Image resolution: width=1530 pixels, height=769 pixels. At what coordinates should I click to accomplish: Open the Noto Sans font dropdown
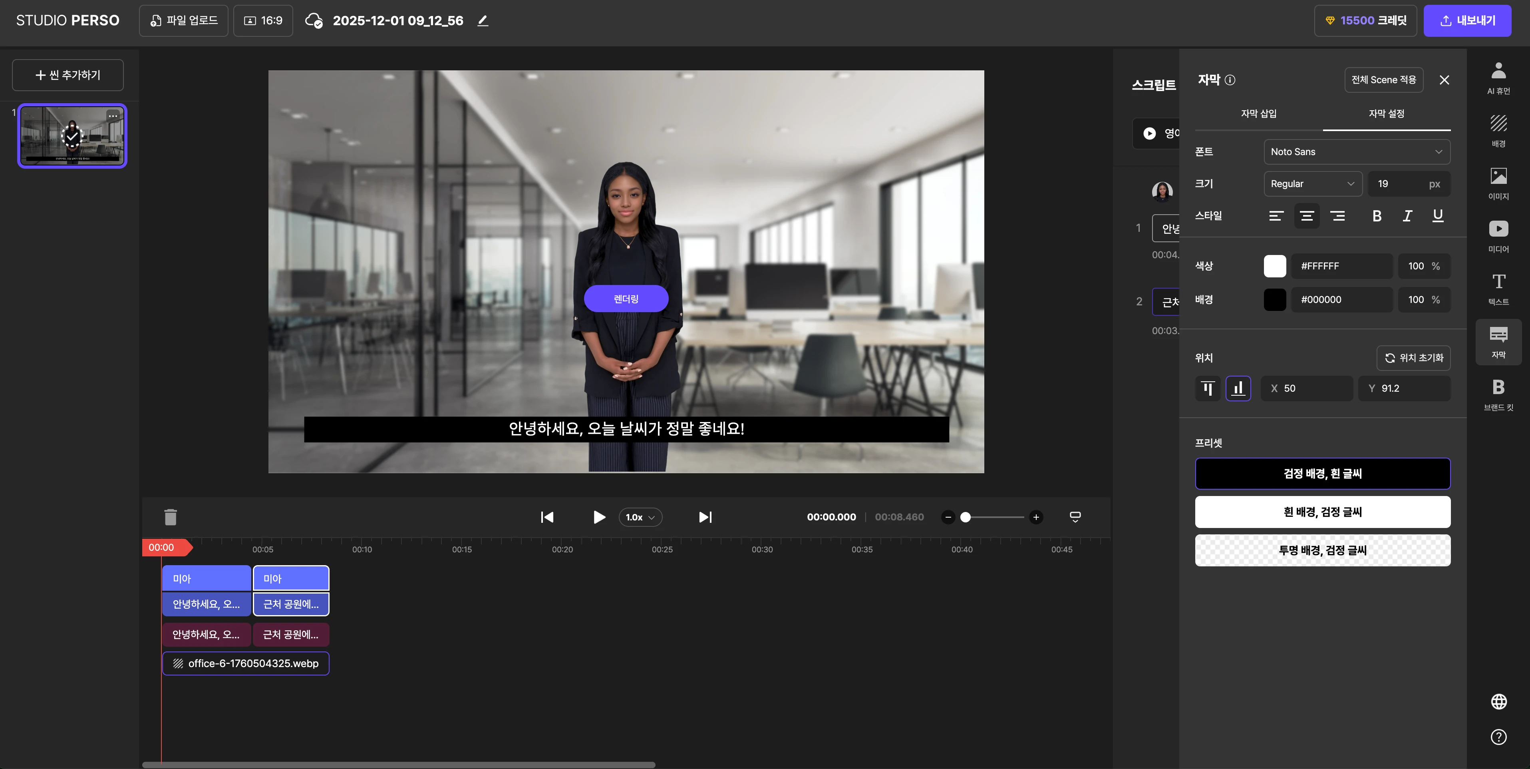coord(1357,151)
